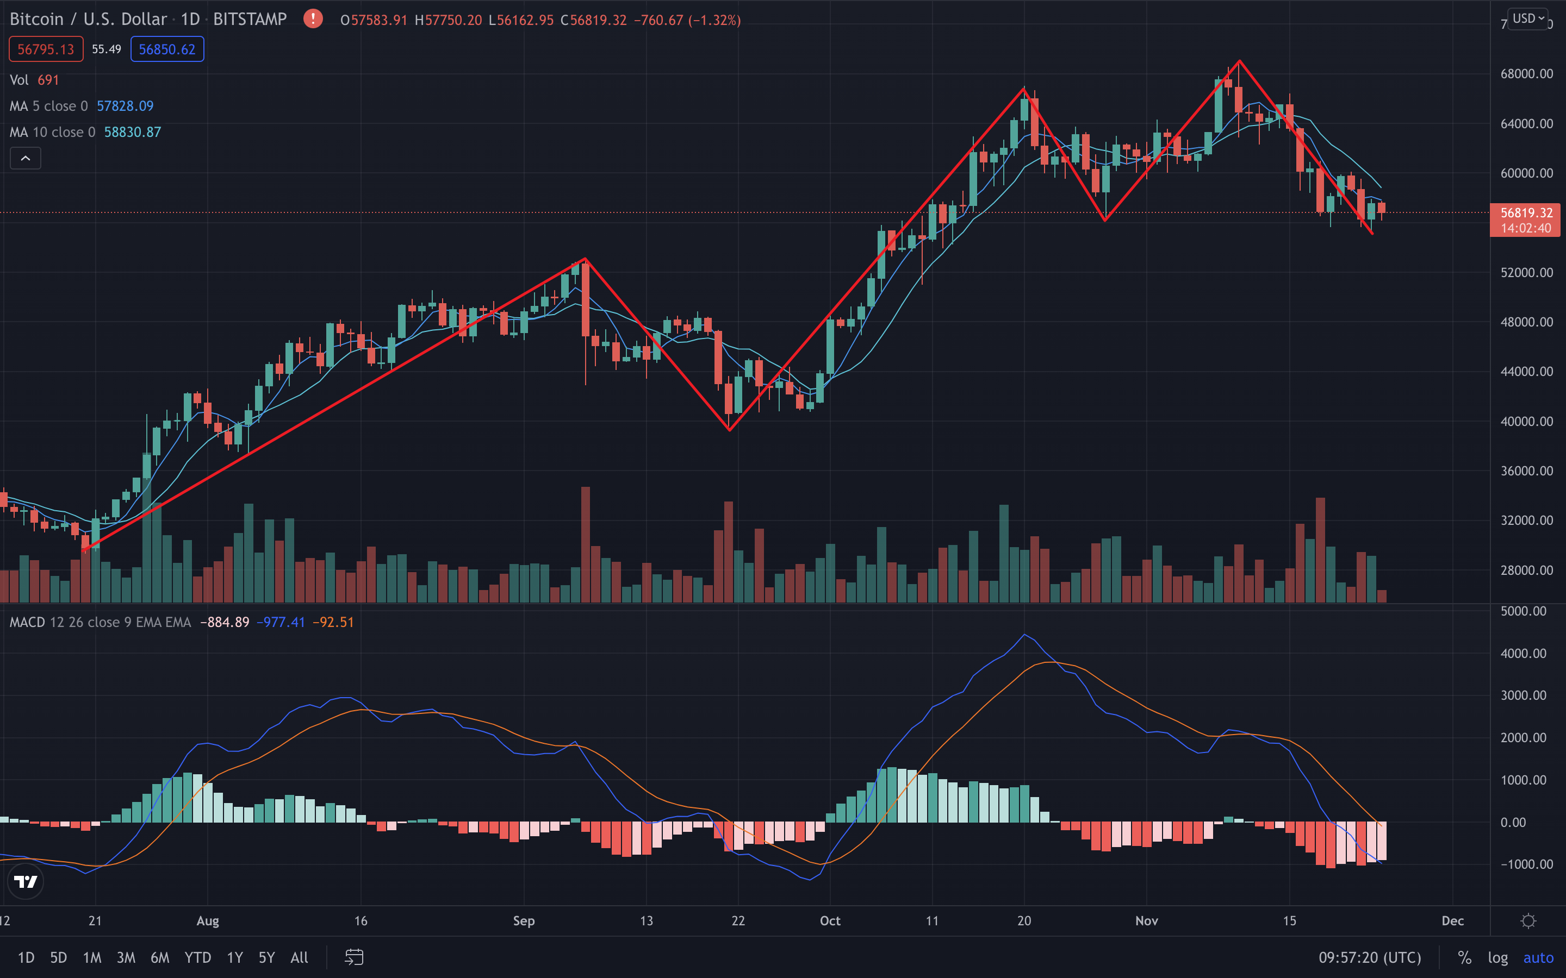Select the 1M time range
1566x978 pixels.
92,957
